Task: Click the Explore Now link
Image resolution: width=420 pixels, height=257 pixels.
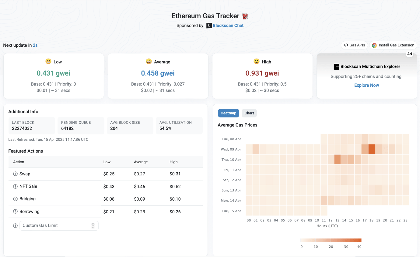Action: click(366, 85)
